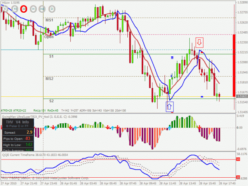Click the thick red range bar beside price axis
The height and width of the screenshot is (186, 248).
coord(234,65)
